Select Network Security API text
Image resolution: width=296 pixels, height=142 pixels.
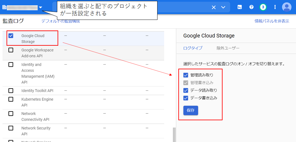tap(36, 131)
